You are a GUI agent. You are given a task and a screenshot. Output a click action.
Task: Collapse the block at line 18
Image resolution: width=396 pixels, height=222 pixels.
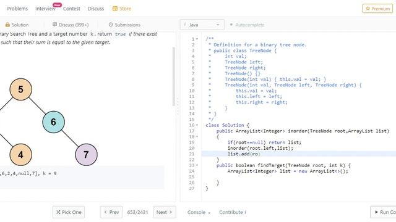coord(197,137)
